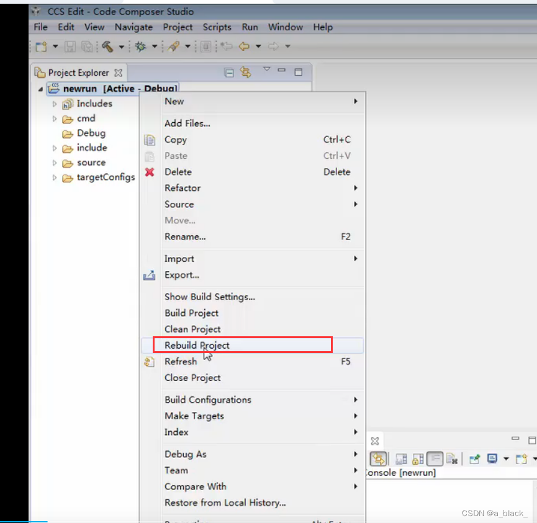Collapse All in Project Explorer
The height and width of the screenshot is (523, 537).
[x=229, y=73]
